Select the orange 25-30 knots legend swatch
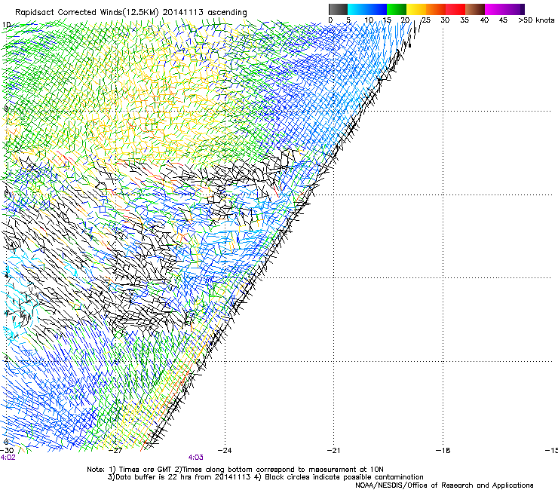The height and width of the screenshot is (490, 558). [436, 9]
